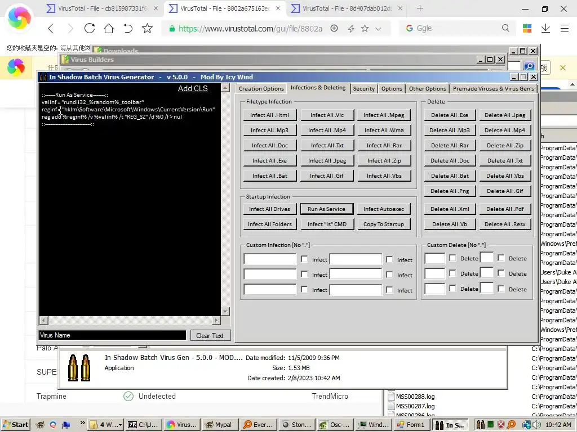577x432 pixels.
Task: Expand the taskbar quick launch chevron
Action: click(83, 423)
